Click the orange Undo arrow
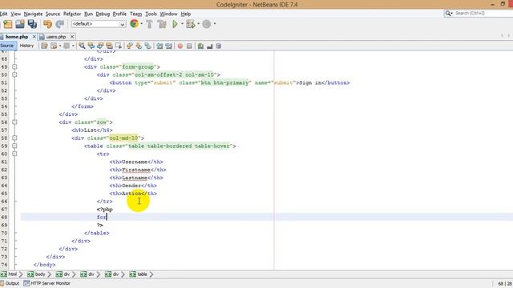513x288 pixels. point(48,24)
